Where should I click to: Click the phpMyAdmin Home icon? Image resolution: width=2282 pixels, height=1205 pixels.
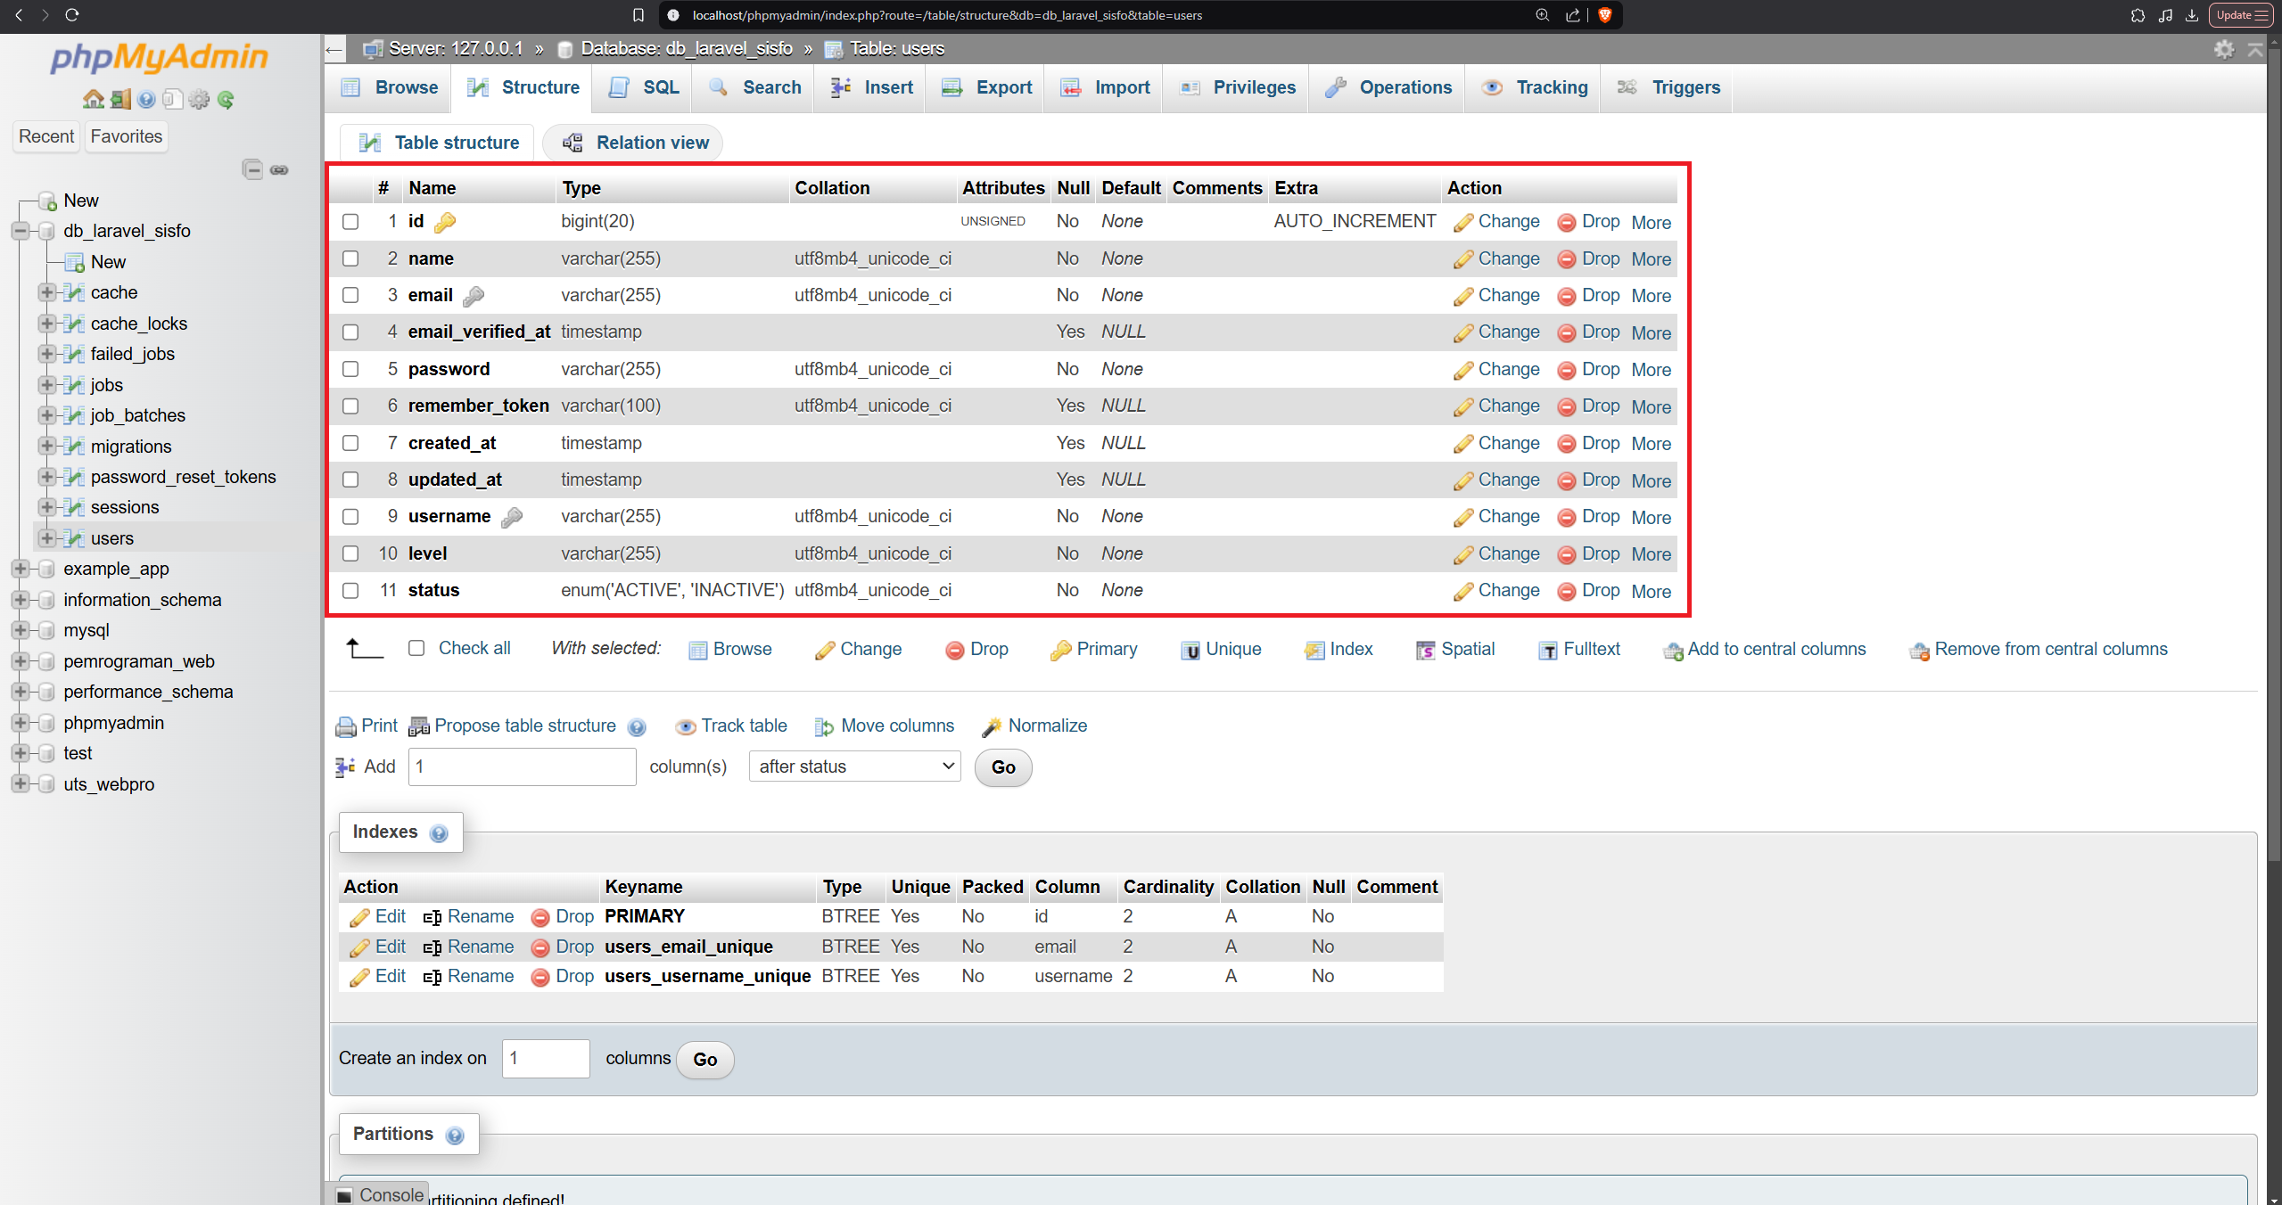click(x=93, y=100)
